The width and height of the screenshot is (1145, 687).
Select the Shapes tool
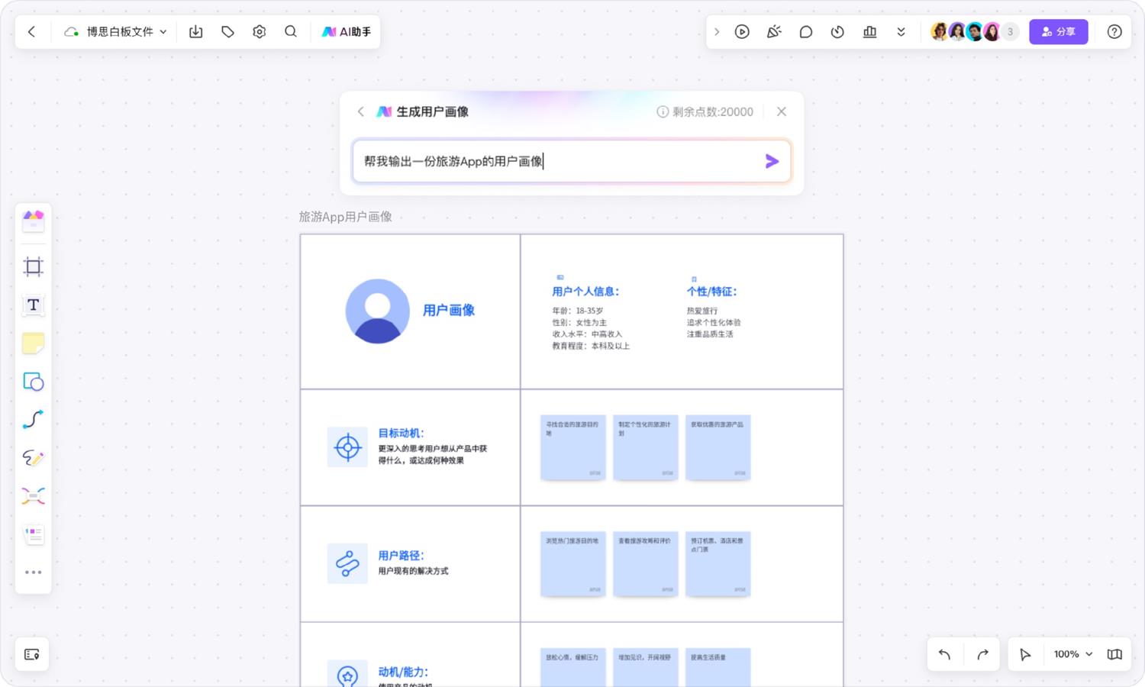point(34,382)
